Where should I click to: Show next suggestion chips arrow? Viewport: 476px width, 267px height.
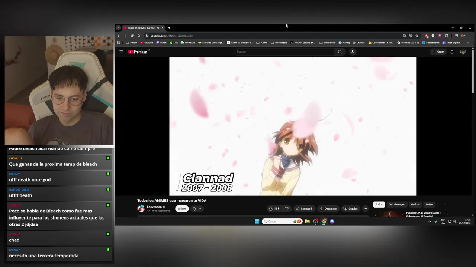(444, 205)
